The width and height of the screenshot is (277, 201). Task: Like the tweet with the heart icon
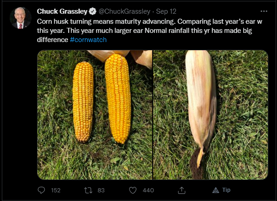[x=133, y=190]
